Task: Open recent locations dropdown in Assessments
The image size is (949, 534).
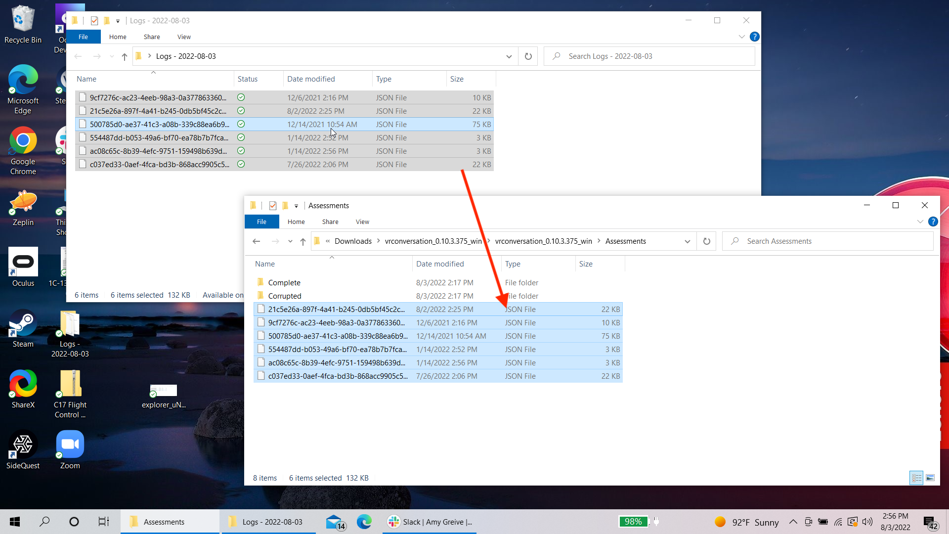Action: (x=290, y=241)
